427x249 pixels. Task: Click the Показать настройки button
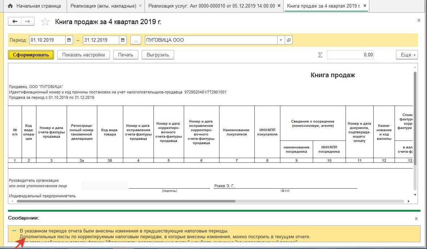click(83, 55)
